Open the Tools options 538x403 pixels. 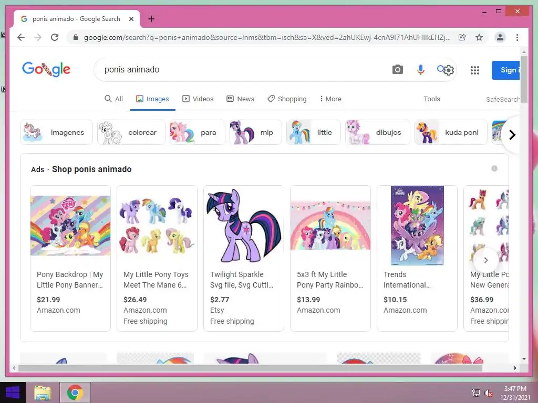(432, 99)
